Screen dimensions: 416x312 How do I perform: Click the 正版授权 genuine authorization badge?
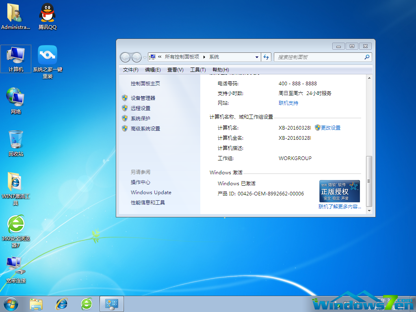click(339, 191)
